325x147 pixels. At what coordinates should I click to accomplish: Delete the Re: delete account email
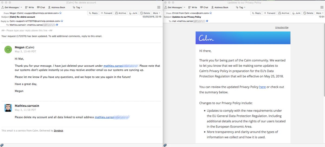145,13
